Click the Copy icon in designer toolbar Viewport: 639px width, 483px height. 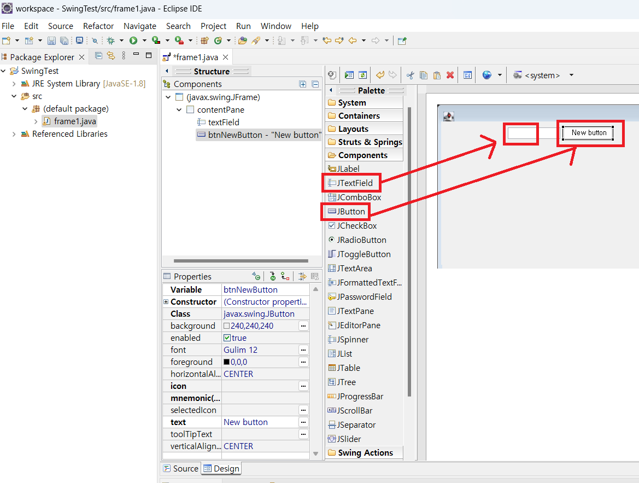pyautogui.click(x=424, y=75)
